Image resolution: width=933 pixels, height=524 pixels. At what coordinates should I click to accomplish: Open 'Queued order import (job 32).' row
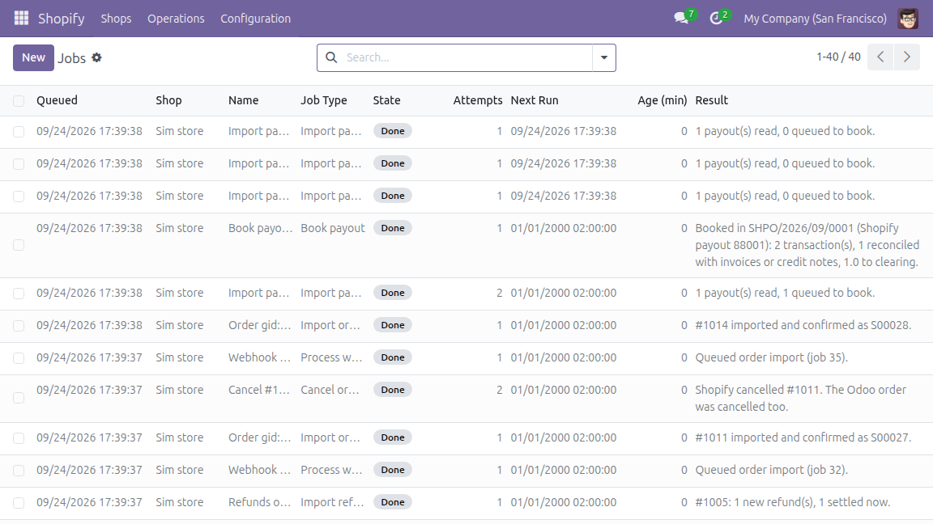coord(771,470)
